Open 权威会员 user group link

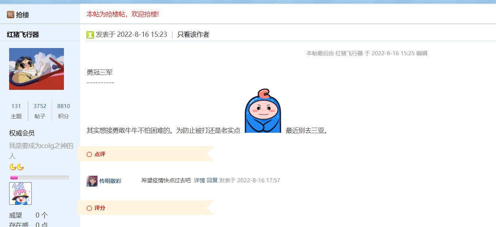tap(22, 133)
